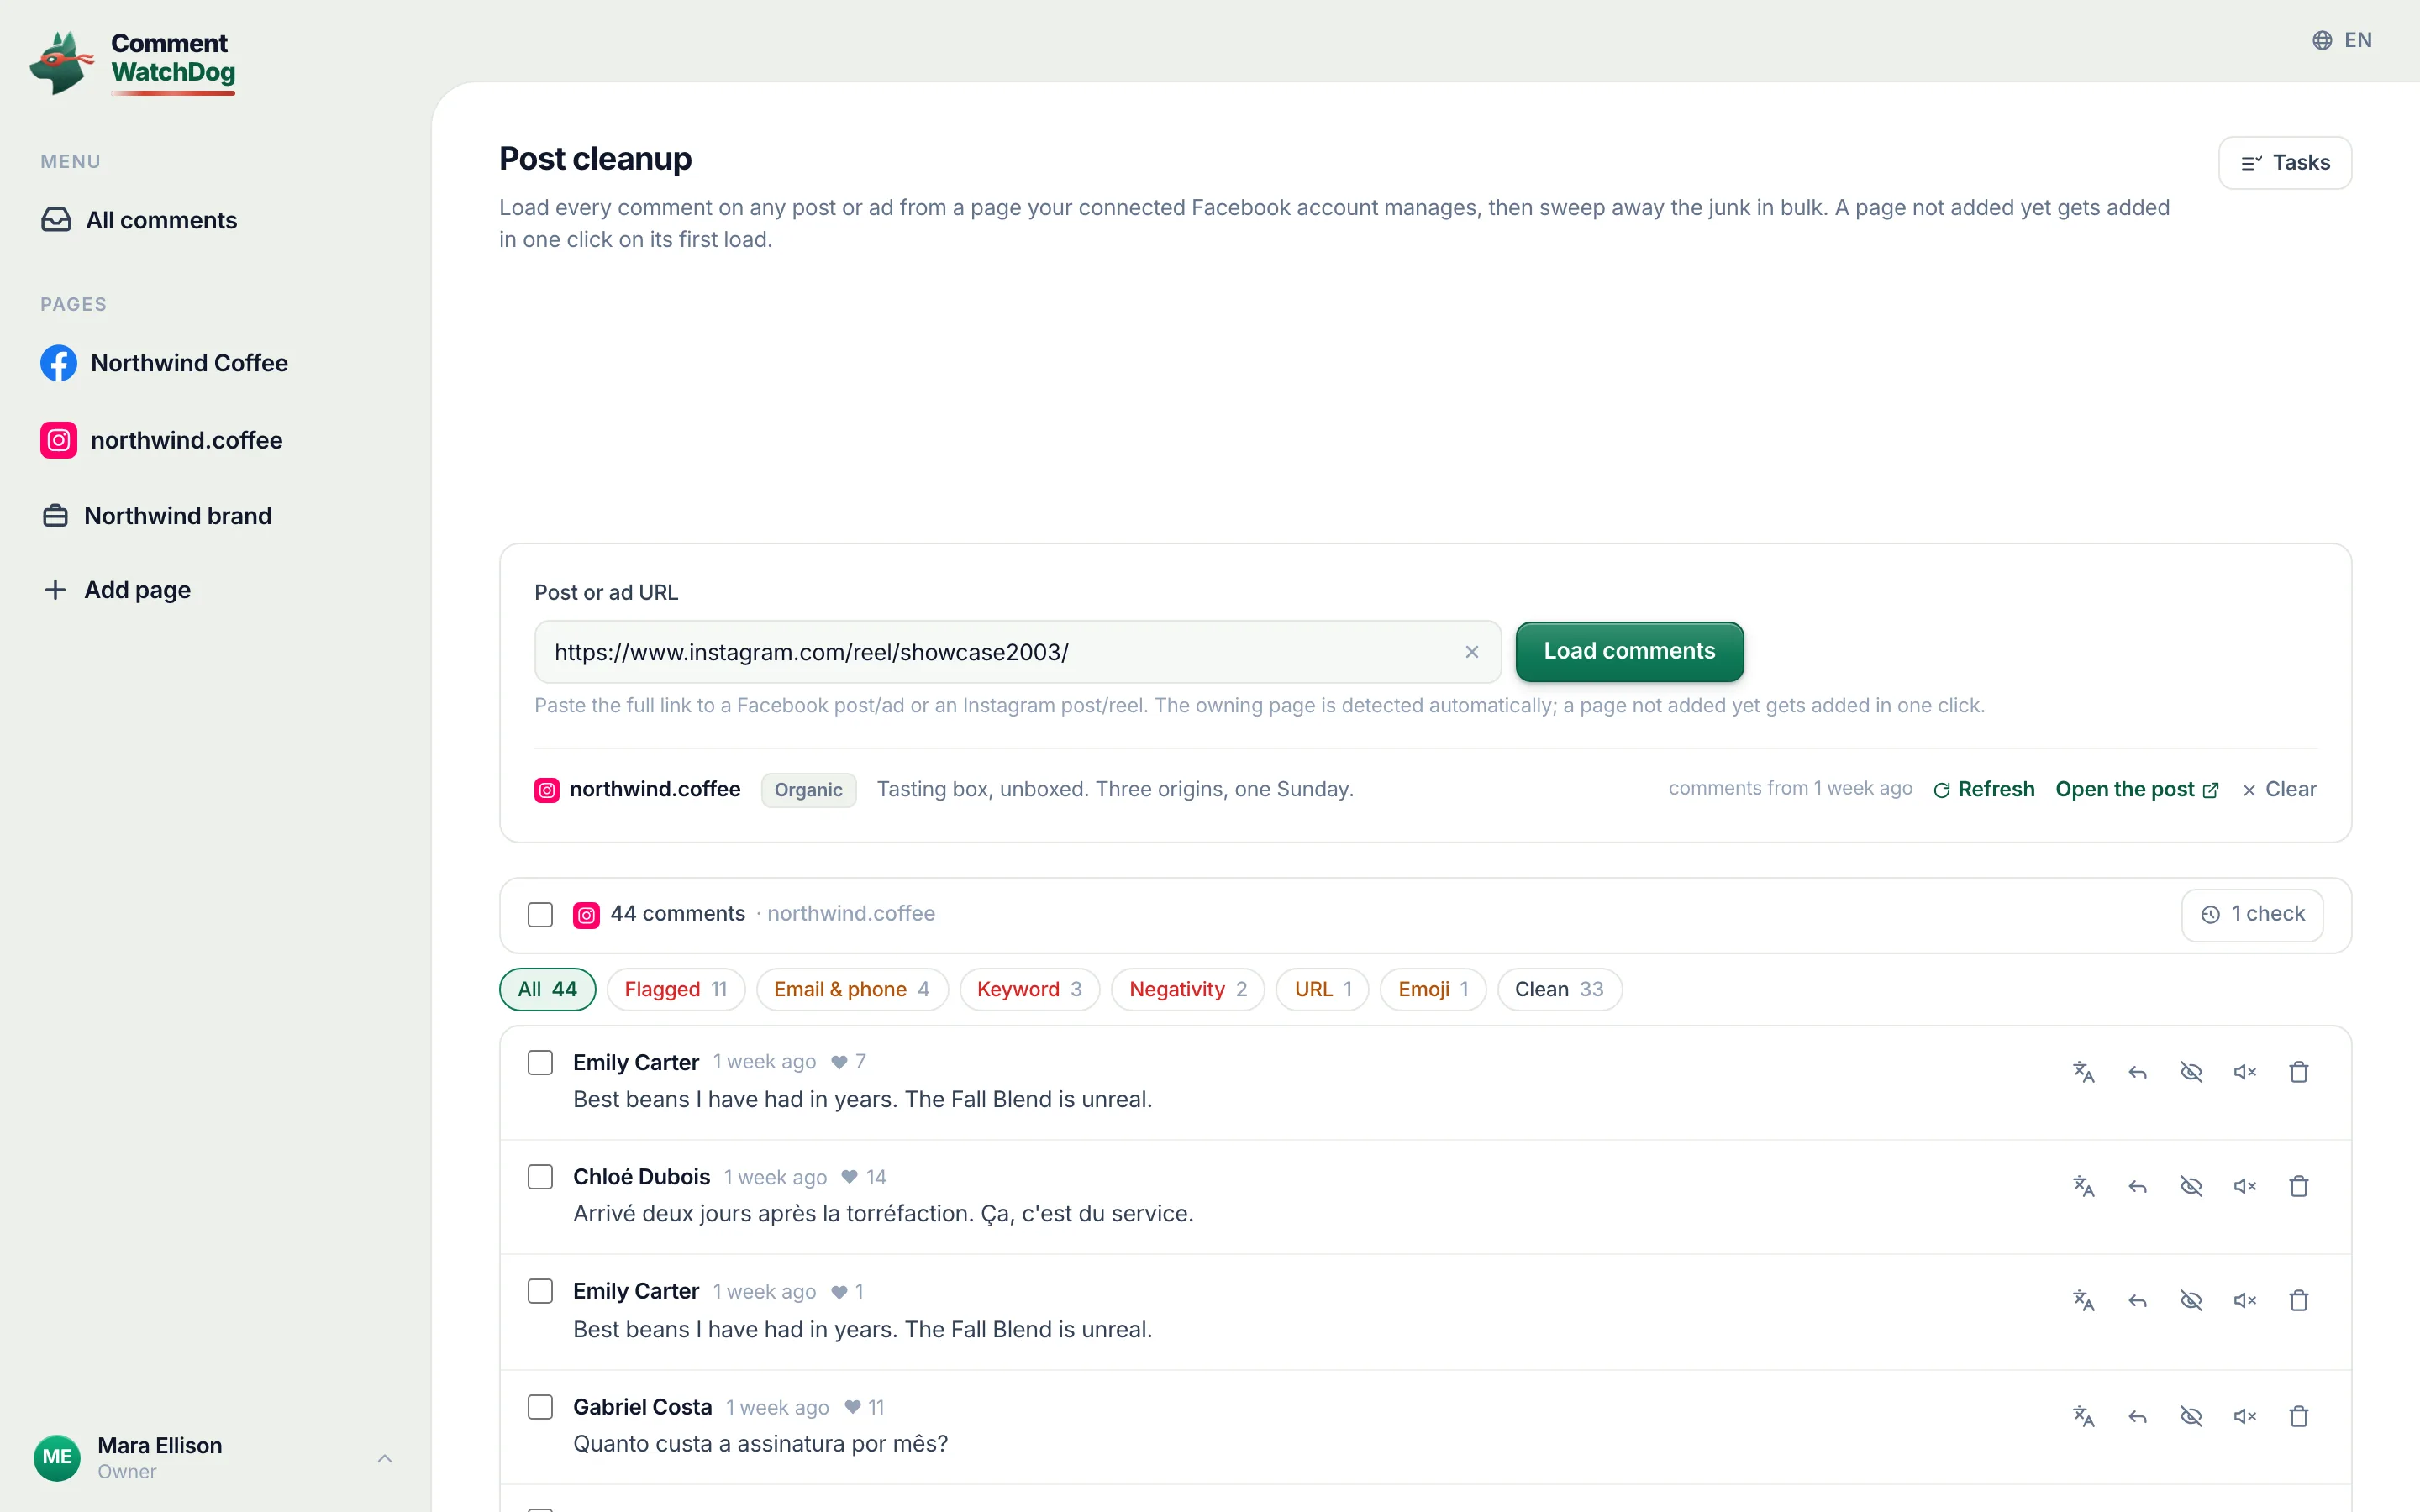Delete Emily Carter's comment with 1 like
Viewport: 2420px width, 1512px height.
coord(2299,1300)
